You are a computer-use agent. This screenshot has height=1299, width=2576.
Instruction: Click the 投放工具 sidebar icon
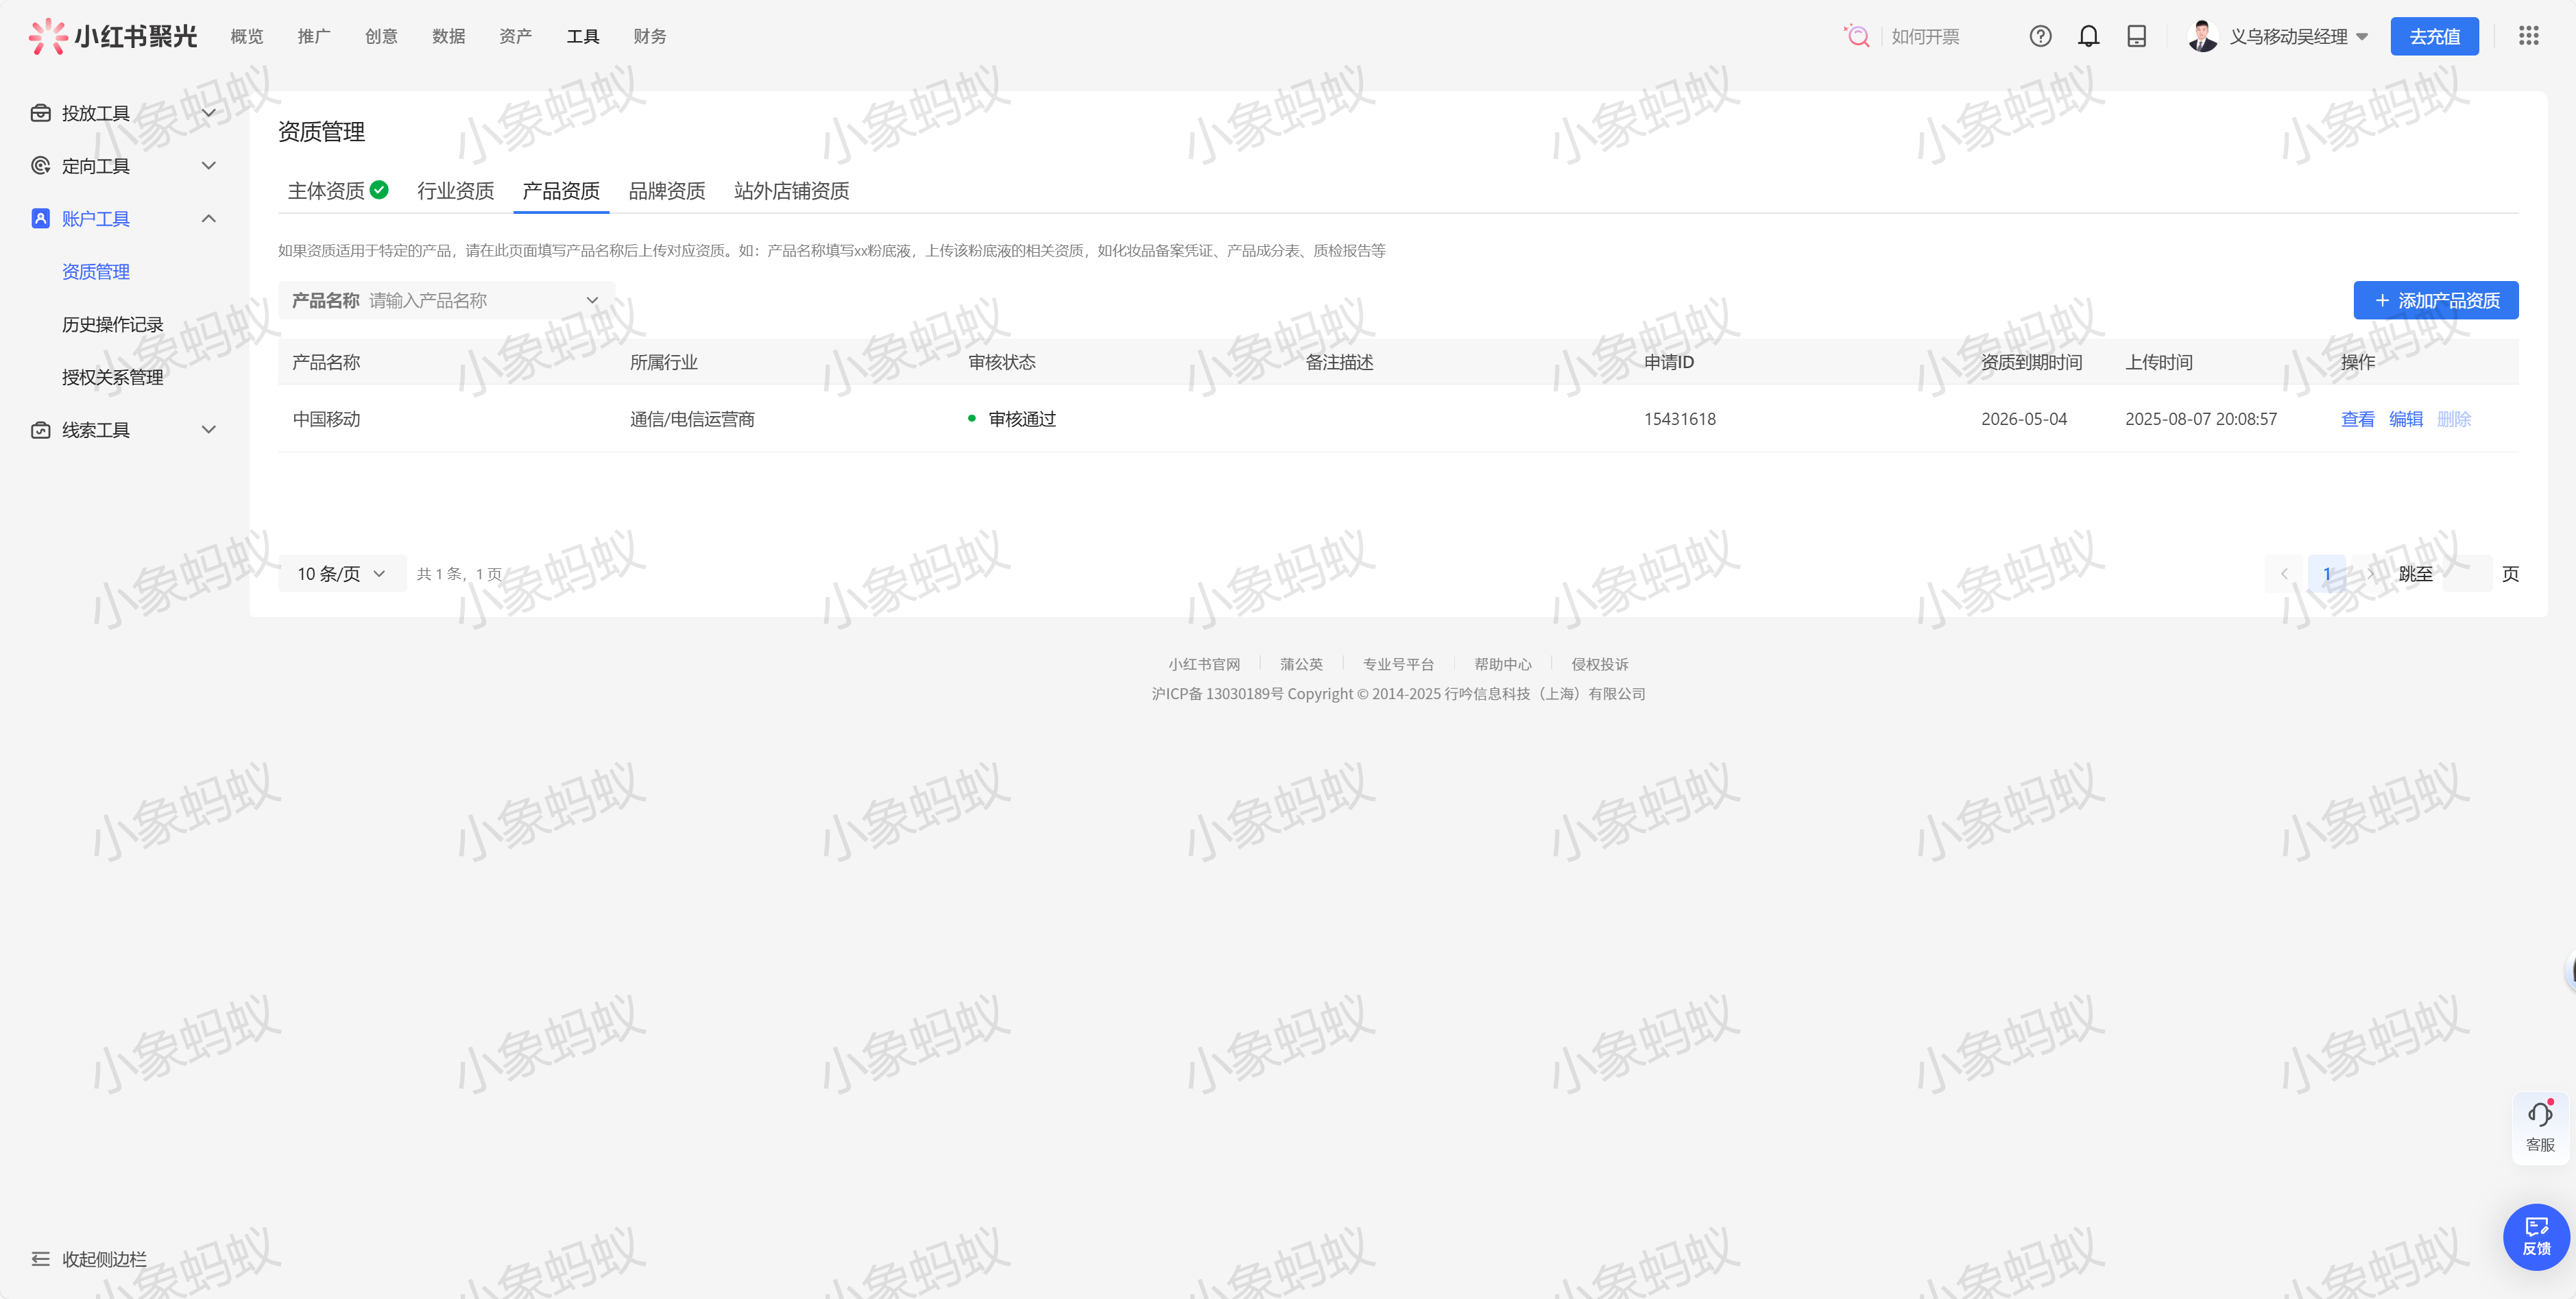[x=40, y=113]
